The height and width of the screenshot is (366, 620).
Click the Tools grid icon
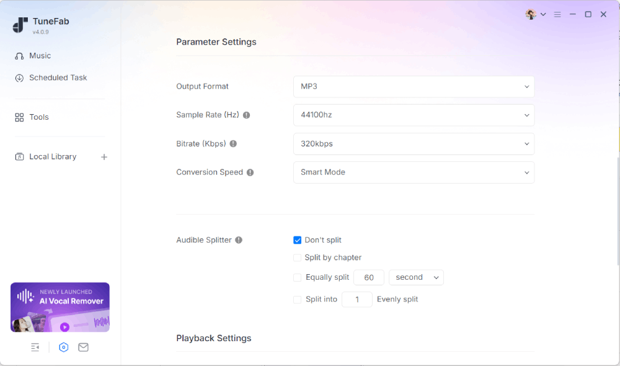(x=19, y=117)
